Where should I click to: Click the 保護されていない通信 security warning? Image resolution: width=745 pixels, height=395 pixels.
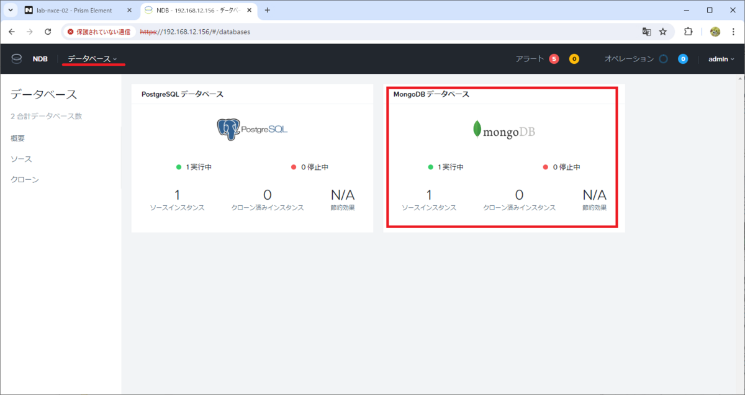click(x=99, y=32)
